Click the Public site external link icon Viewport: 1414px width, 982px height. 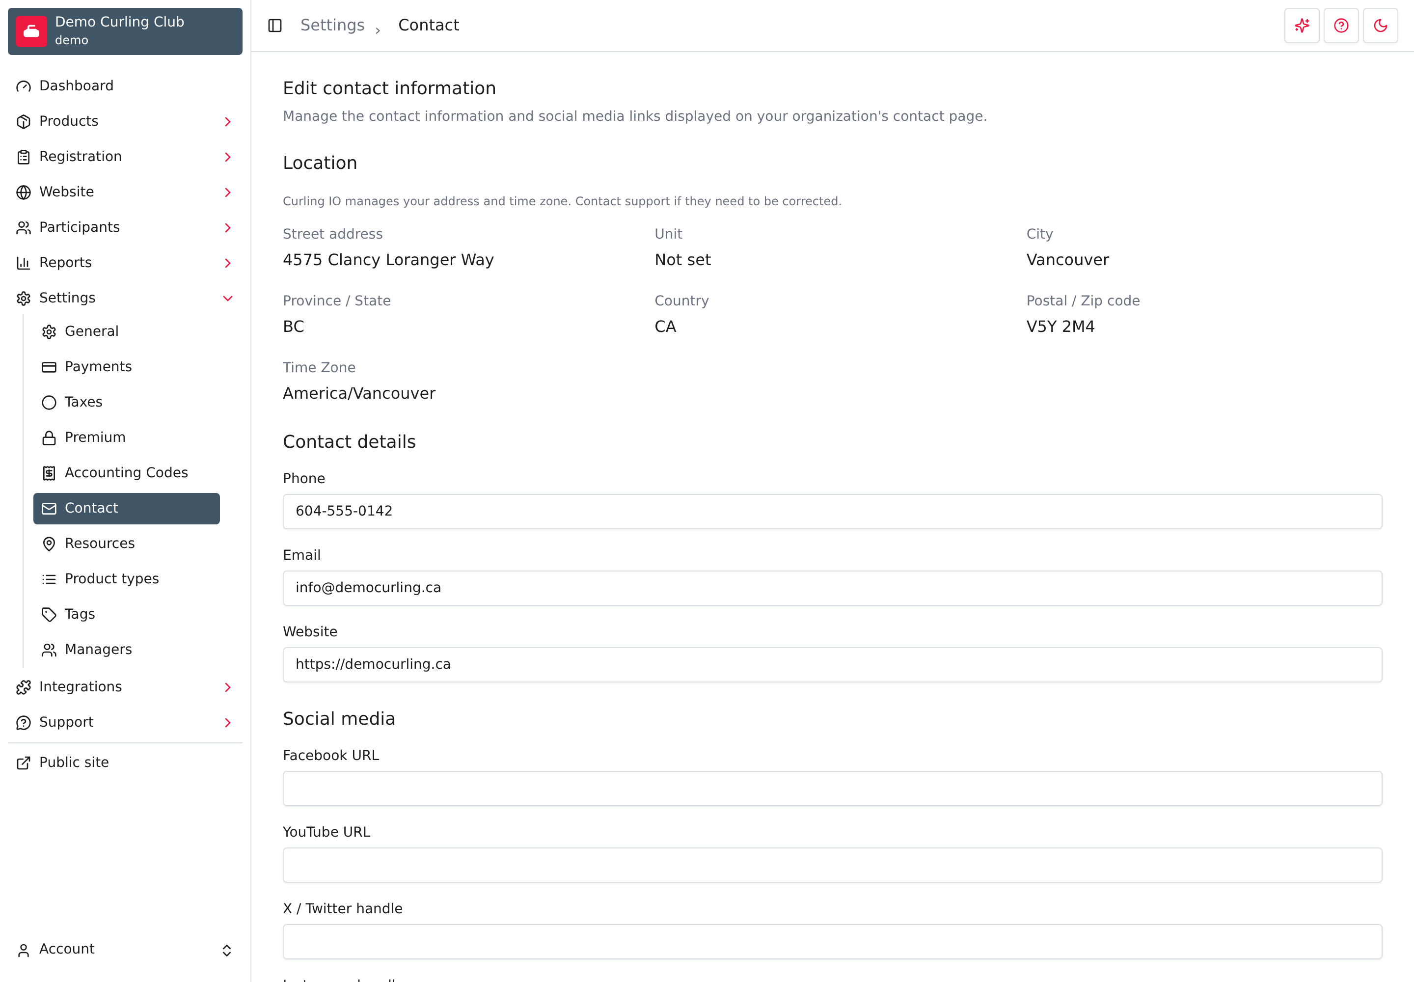coord(24,763)
